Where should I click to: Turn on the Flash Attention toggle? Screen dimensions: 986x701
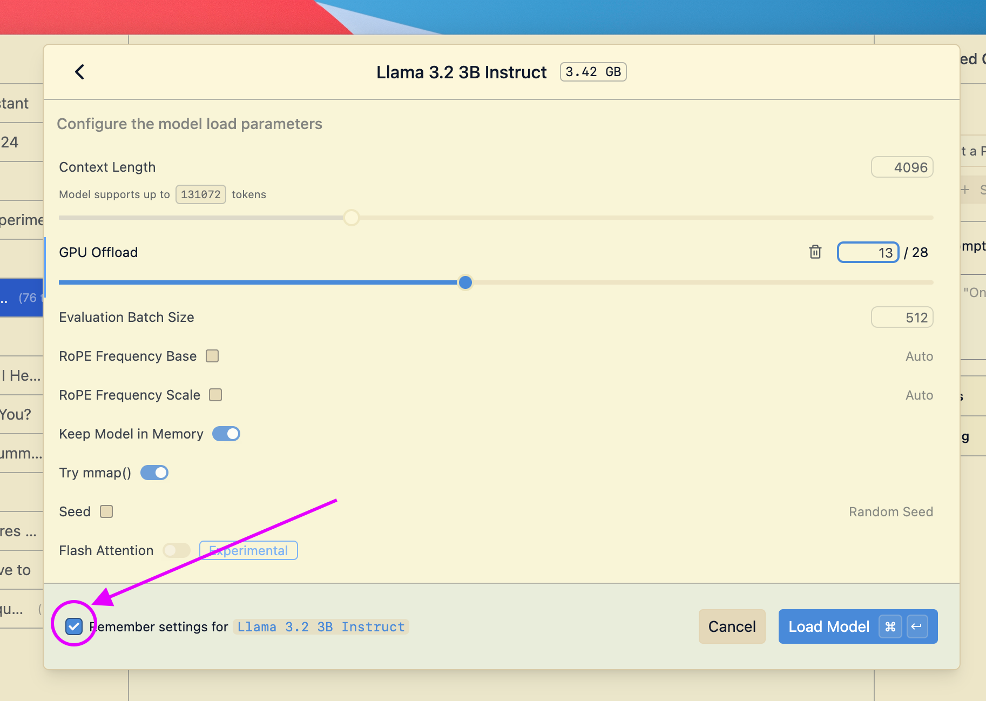tap(177, 550)
